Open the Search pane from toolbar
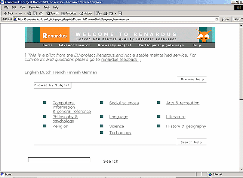Viewport: 243px width, 178px height. (x=52, y=13)
